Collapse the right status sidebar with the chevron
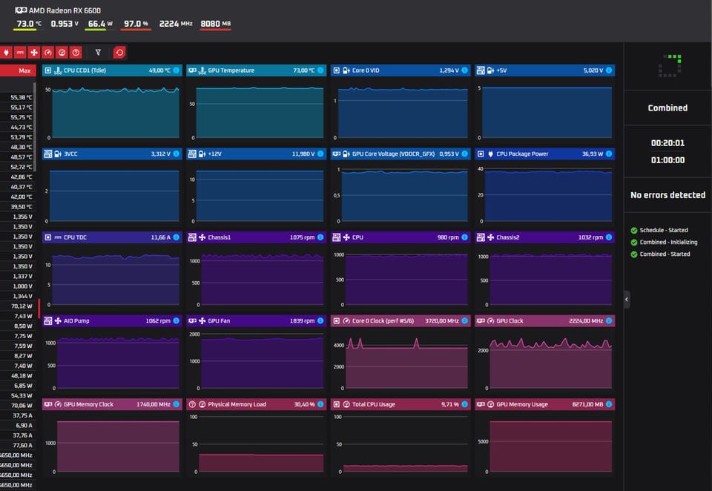 [627, 300]
